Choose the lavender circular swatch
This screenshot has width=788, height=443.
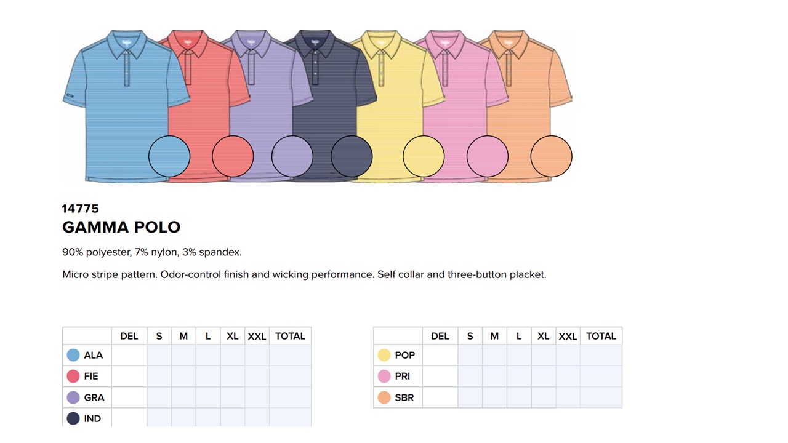point(292,156)
